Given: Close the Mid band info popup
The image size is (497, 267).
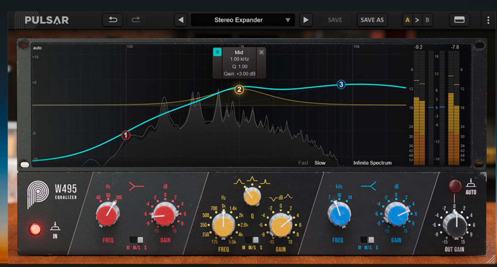Looking at the screenshot, I should tap(261, 52).
